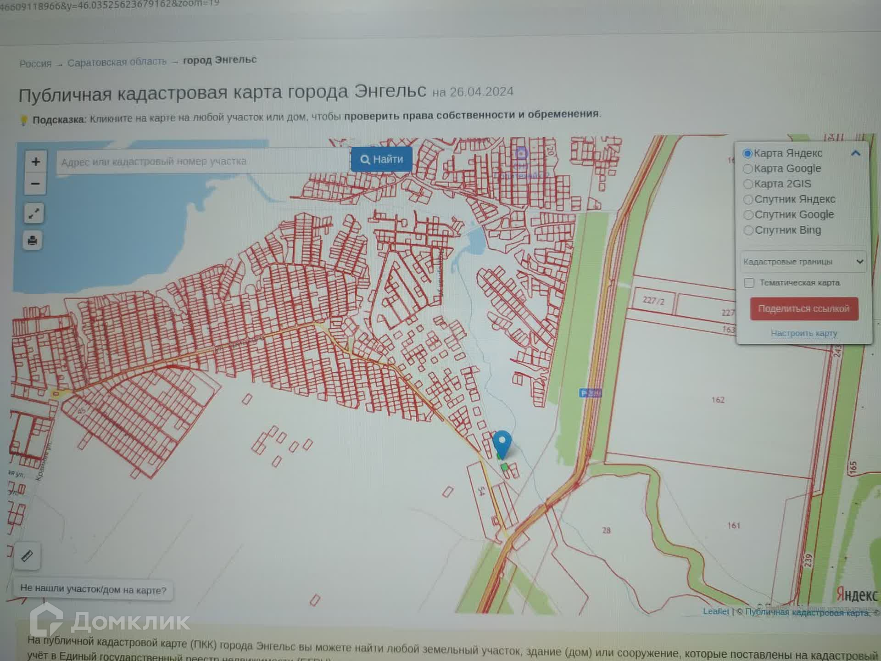Toggle fullscreen map view icon
881x661 pixels.
tap(33, 213)
